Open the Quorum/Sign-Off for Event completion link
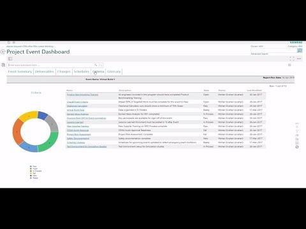Image resolution: width=306 pixels, height=229 pixels. 86,118
